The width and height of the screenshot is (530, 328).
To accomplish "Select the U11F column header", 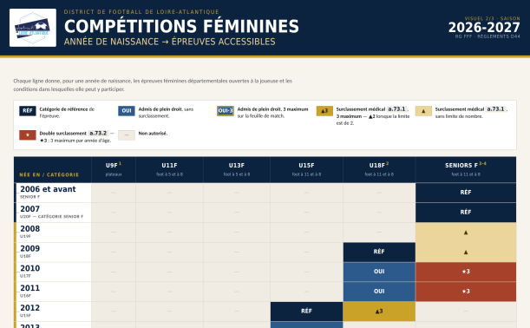I will (x=169, y=169).
